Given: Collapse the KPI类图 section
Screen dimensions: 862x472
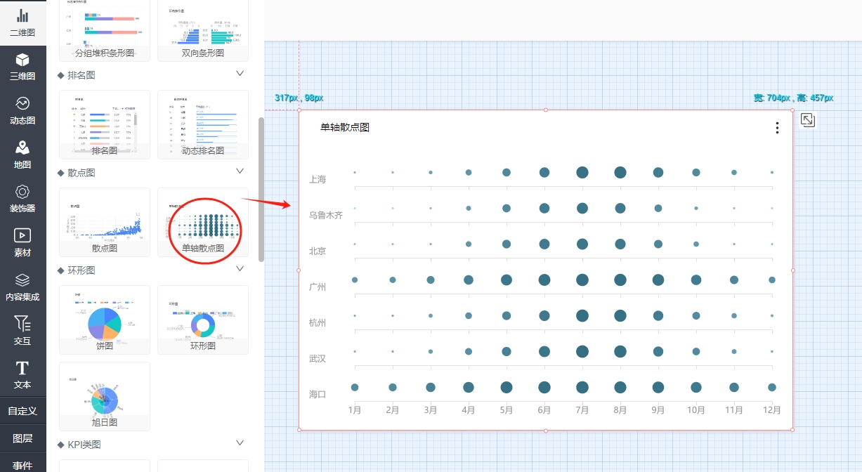Looking at the screenshot, I should pyautogui.click(x=240, y=443).
